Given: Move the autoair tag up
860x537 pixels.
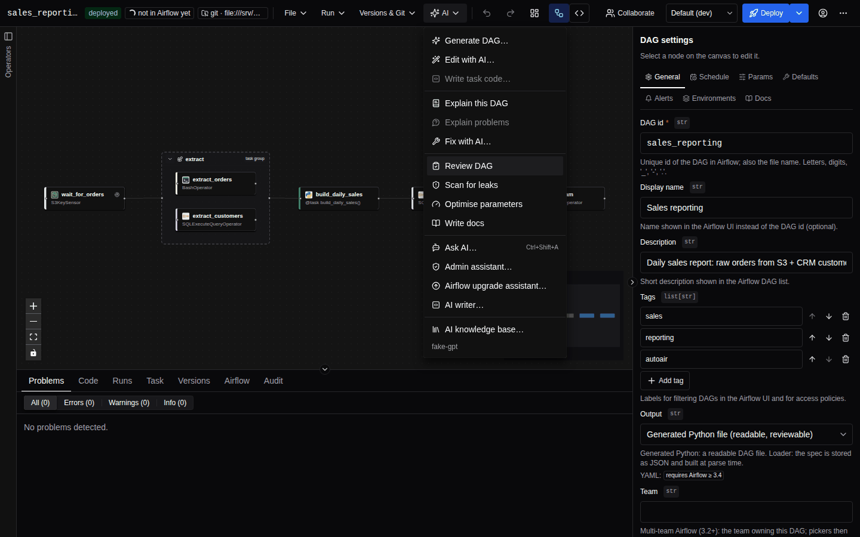Looking at the screenshot, I should (x=812, y=359).
